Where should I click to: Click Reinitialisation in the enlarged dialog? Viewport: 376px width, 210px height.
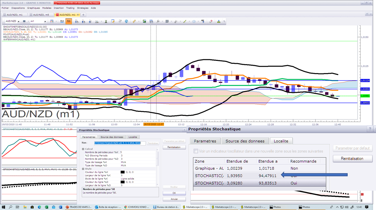[x=352, y=158]
